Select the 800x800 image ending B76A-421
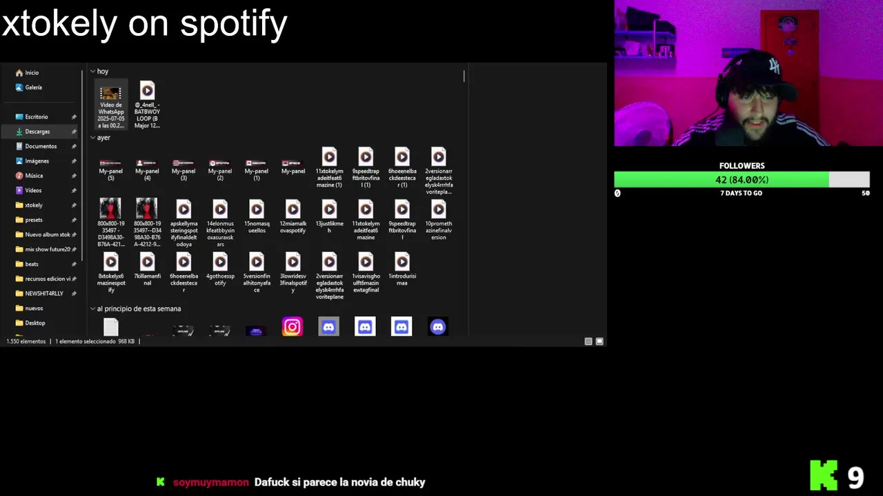The width and height of the screenshot is (883, 496). point(110,223)
